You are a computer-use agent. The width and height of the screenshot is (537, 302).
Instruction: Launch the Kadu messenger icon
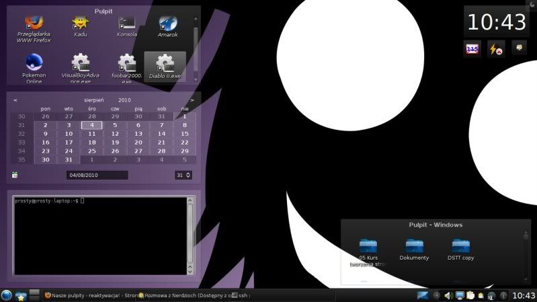tap(80, 27)
